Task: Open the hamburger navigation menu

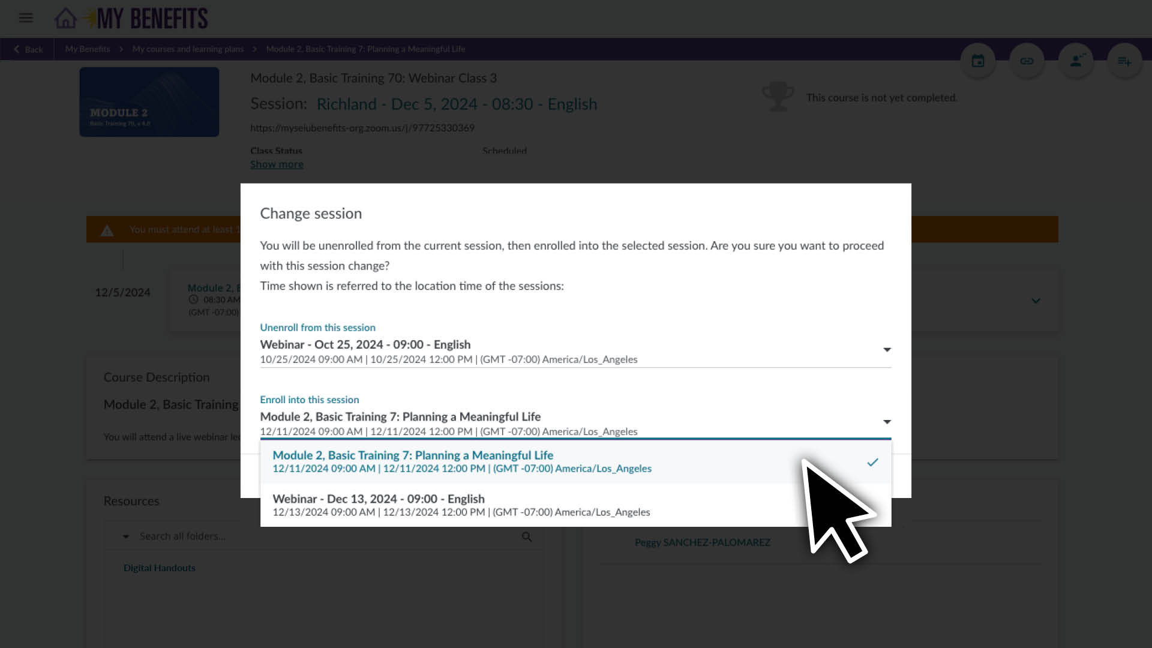Action: pos(26,18)
